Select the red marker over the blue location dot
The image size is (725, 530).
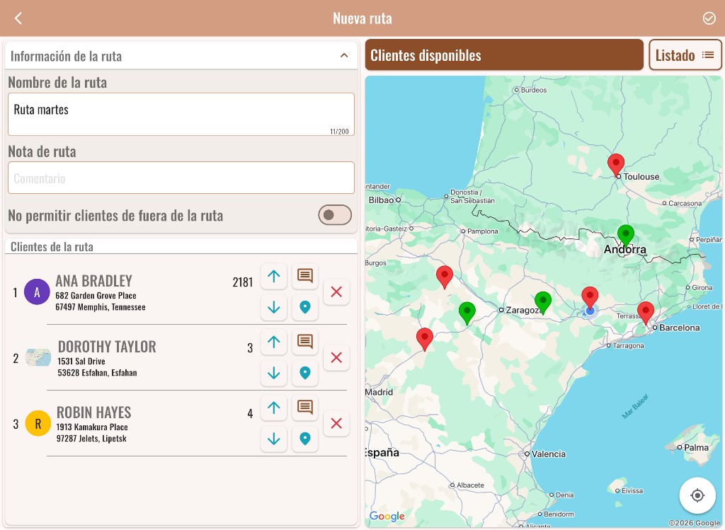[590, 297]
